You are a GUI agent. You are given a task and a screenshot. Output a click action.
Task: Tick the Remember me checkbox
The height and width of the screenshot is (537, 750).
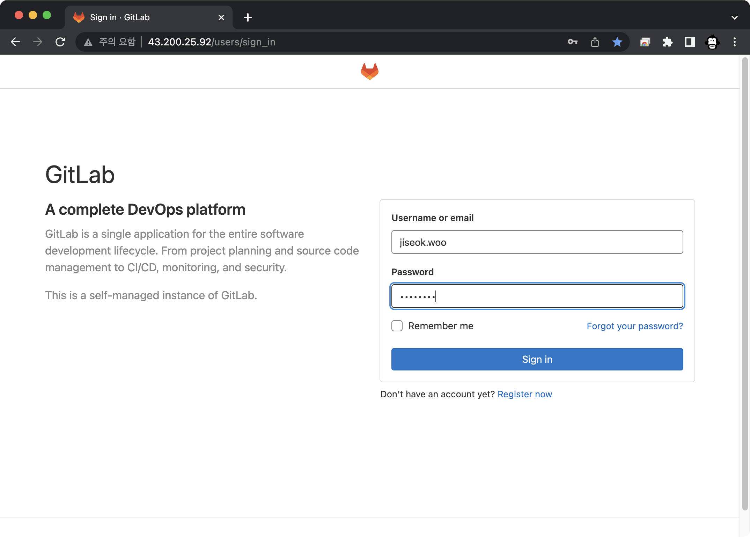397,326
